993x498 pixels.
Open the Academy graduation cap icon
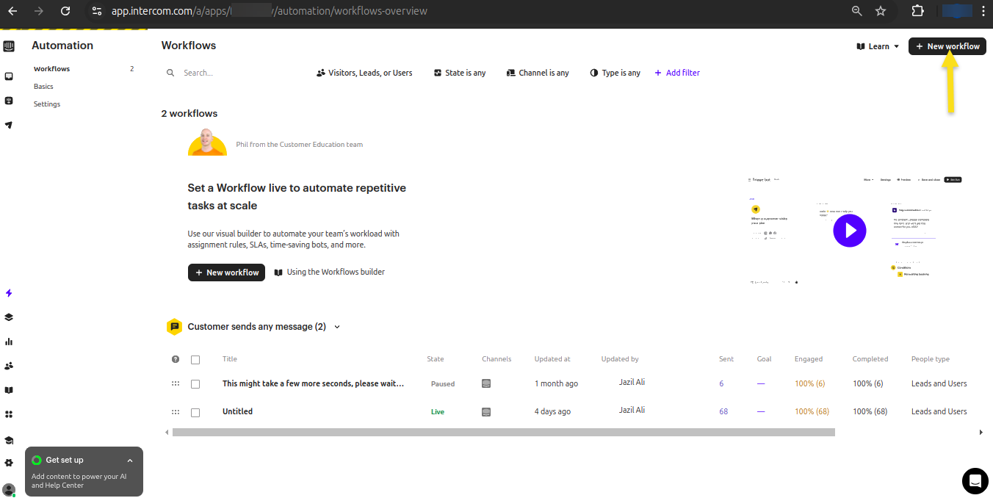click(9, 441)
